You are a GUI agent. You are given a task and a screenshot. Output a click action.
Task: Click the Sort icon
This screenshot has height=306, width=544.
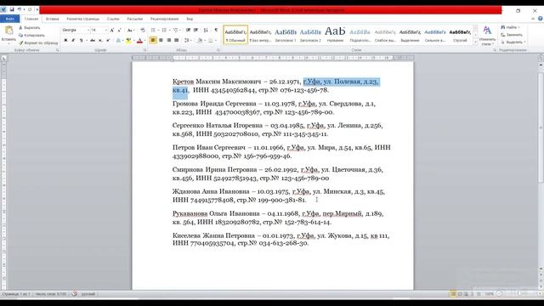click(206, 31)
